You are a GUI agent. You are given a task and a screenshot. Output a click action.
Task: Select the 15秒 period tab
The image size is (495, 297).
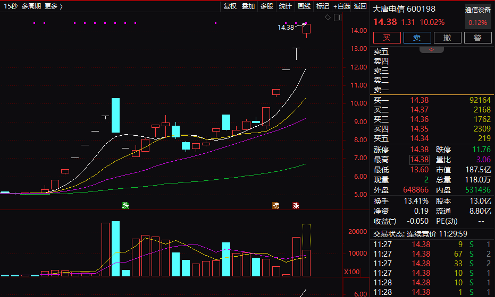click(10, 6)
